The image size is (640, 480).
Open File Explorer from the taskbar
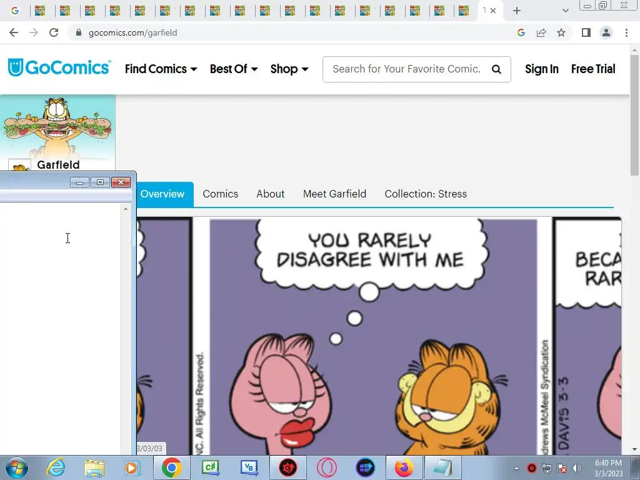coord(94,467)
